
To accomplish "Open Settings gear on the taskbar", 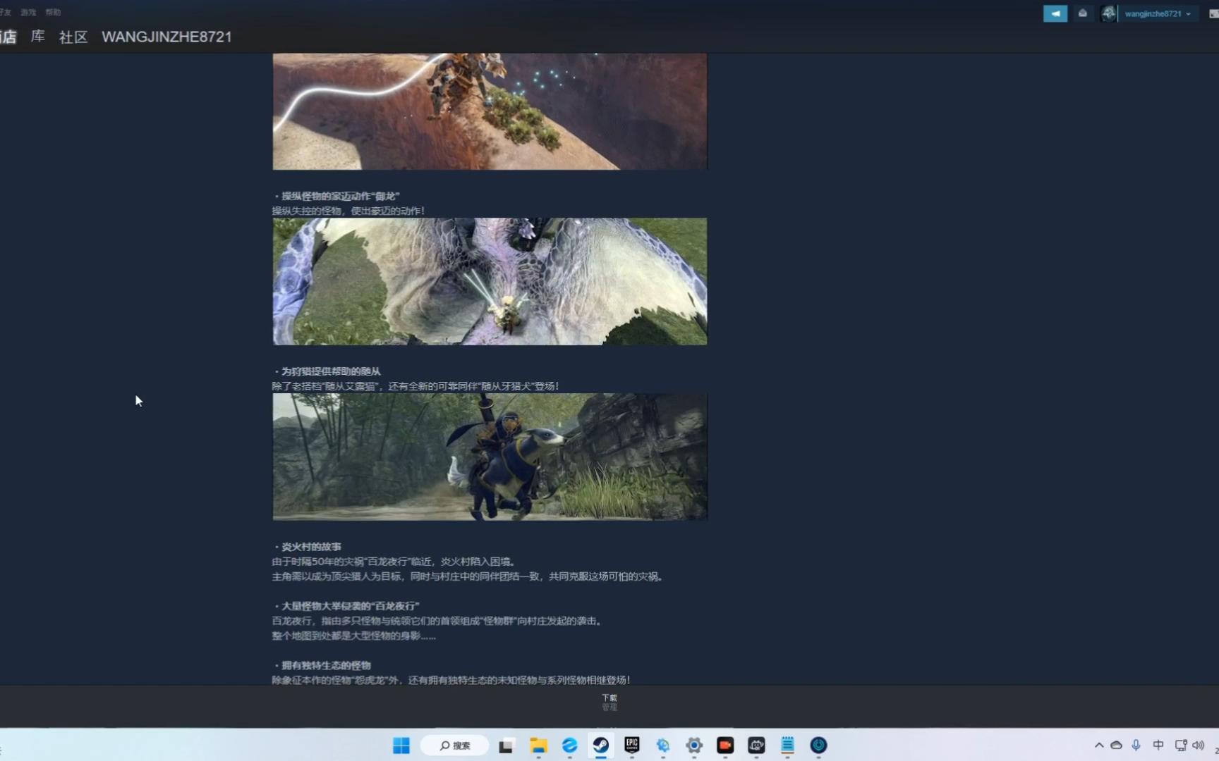I will click(x=694, y=745).
